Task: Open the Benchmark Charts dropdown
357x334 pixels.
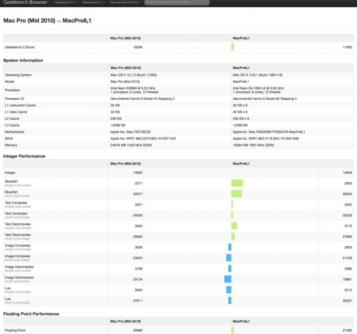Action: [x=126, y=2]
